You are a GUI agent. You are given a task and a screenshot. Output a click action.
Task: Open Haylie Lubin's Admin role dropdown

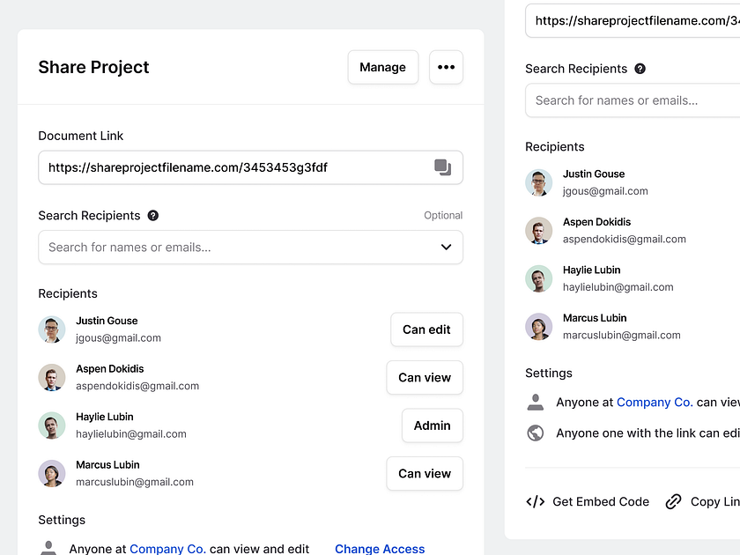[x=432, y=425]
